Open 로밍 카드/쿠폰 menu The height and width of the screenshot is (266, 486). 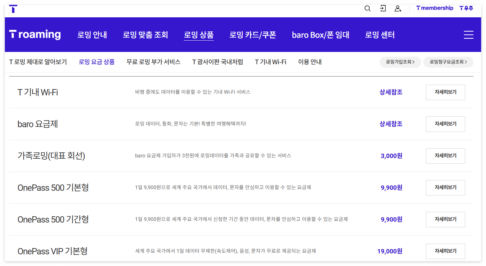coord(253,35)
